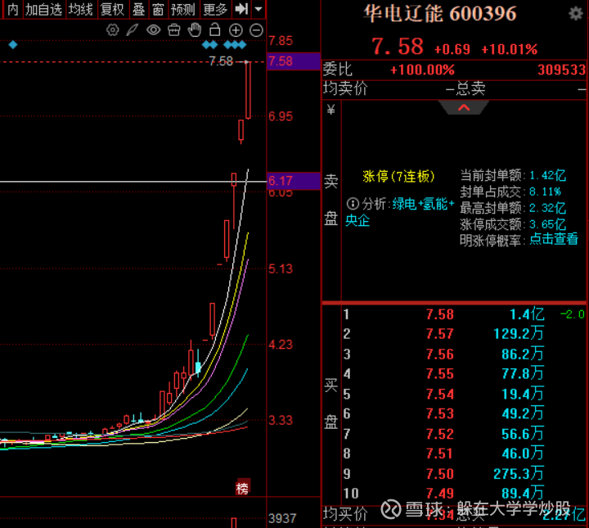The width and height of the screenshot is (589, 528).
Task: Select the hand pan tool
Action: 195,29
